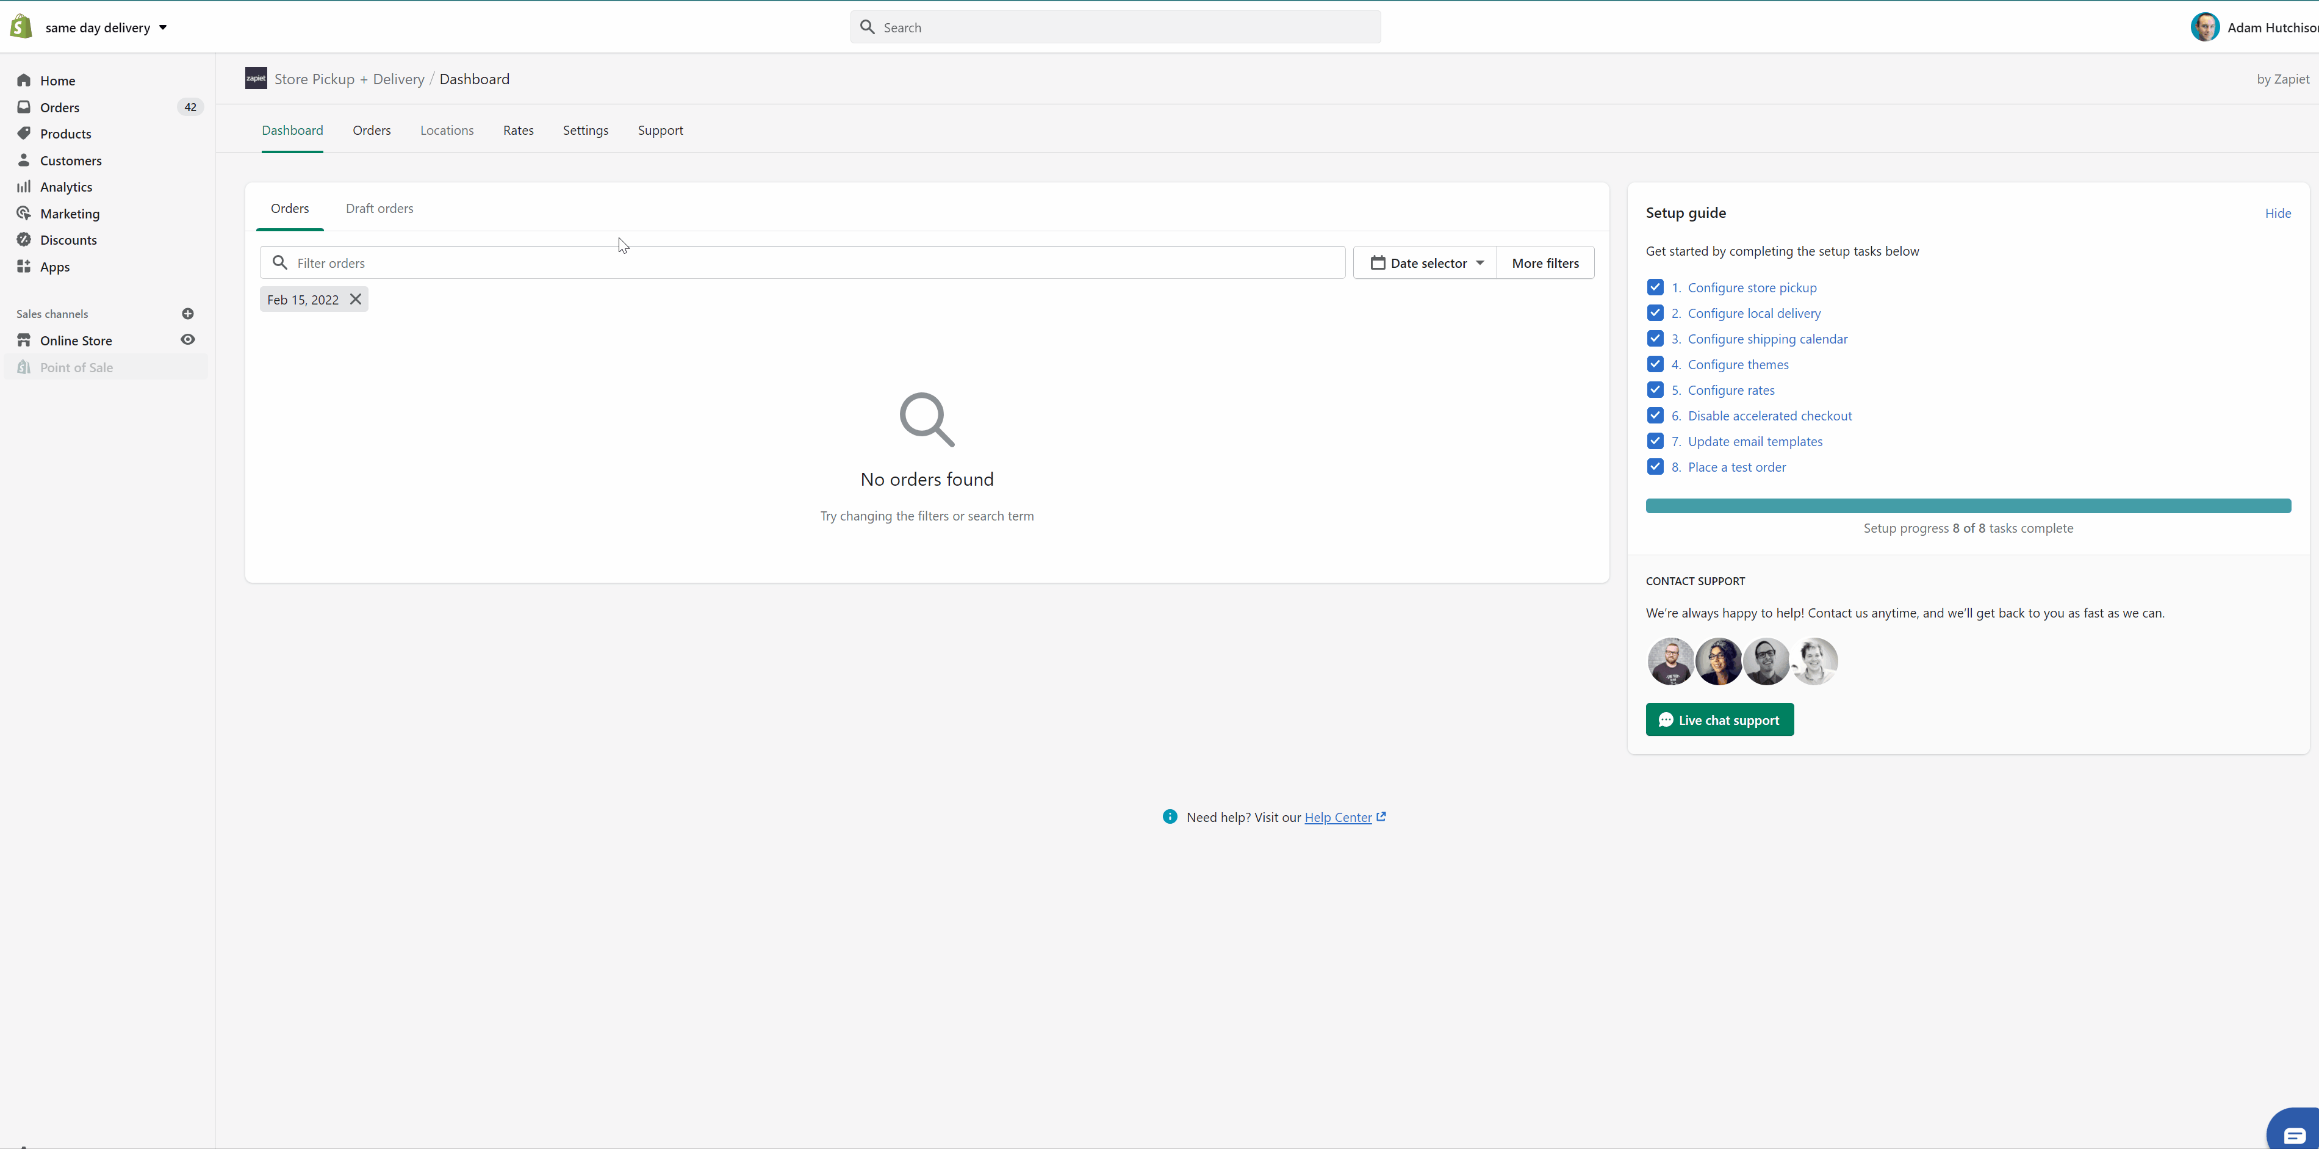This screenshot has height=1149, width=2319.
Task: Click the Setup progress bar
Action: tap(1967, 505)
